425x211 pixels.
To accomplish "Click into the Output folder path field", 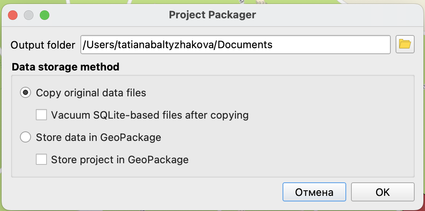I will coord(235,45).
